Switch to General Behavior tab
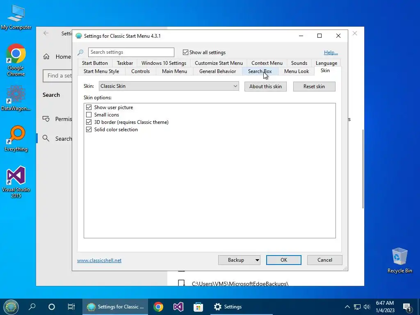Viewport: 420px width, 315px height. (217, 71)
